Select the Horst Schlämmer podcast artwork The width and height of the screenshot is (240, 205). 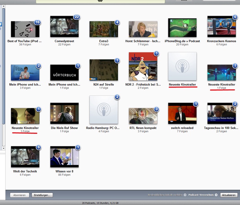click(x=143, y=29)
